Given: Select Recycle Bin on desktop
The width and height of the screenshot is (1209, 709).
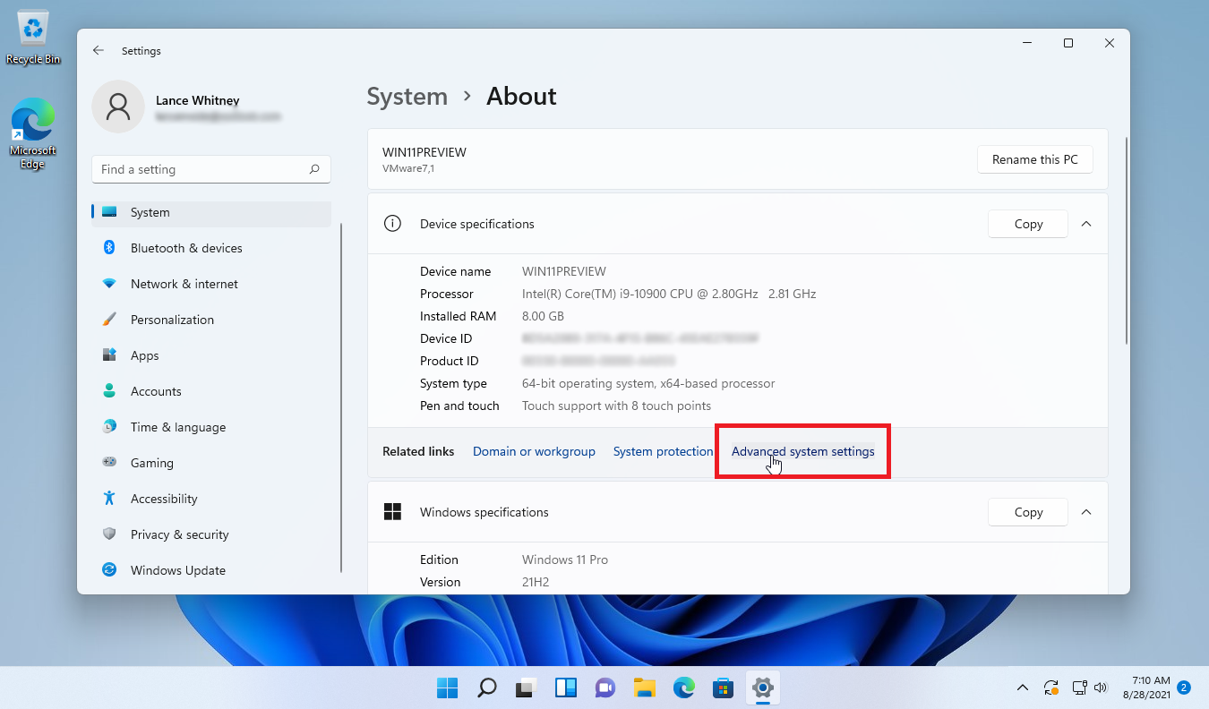Looking at the screenshot, I should click(33, 38).
